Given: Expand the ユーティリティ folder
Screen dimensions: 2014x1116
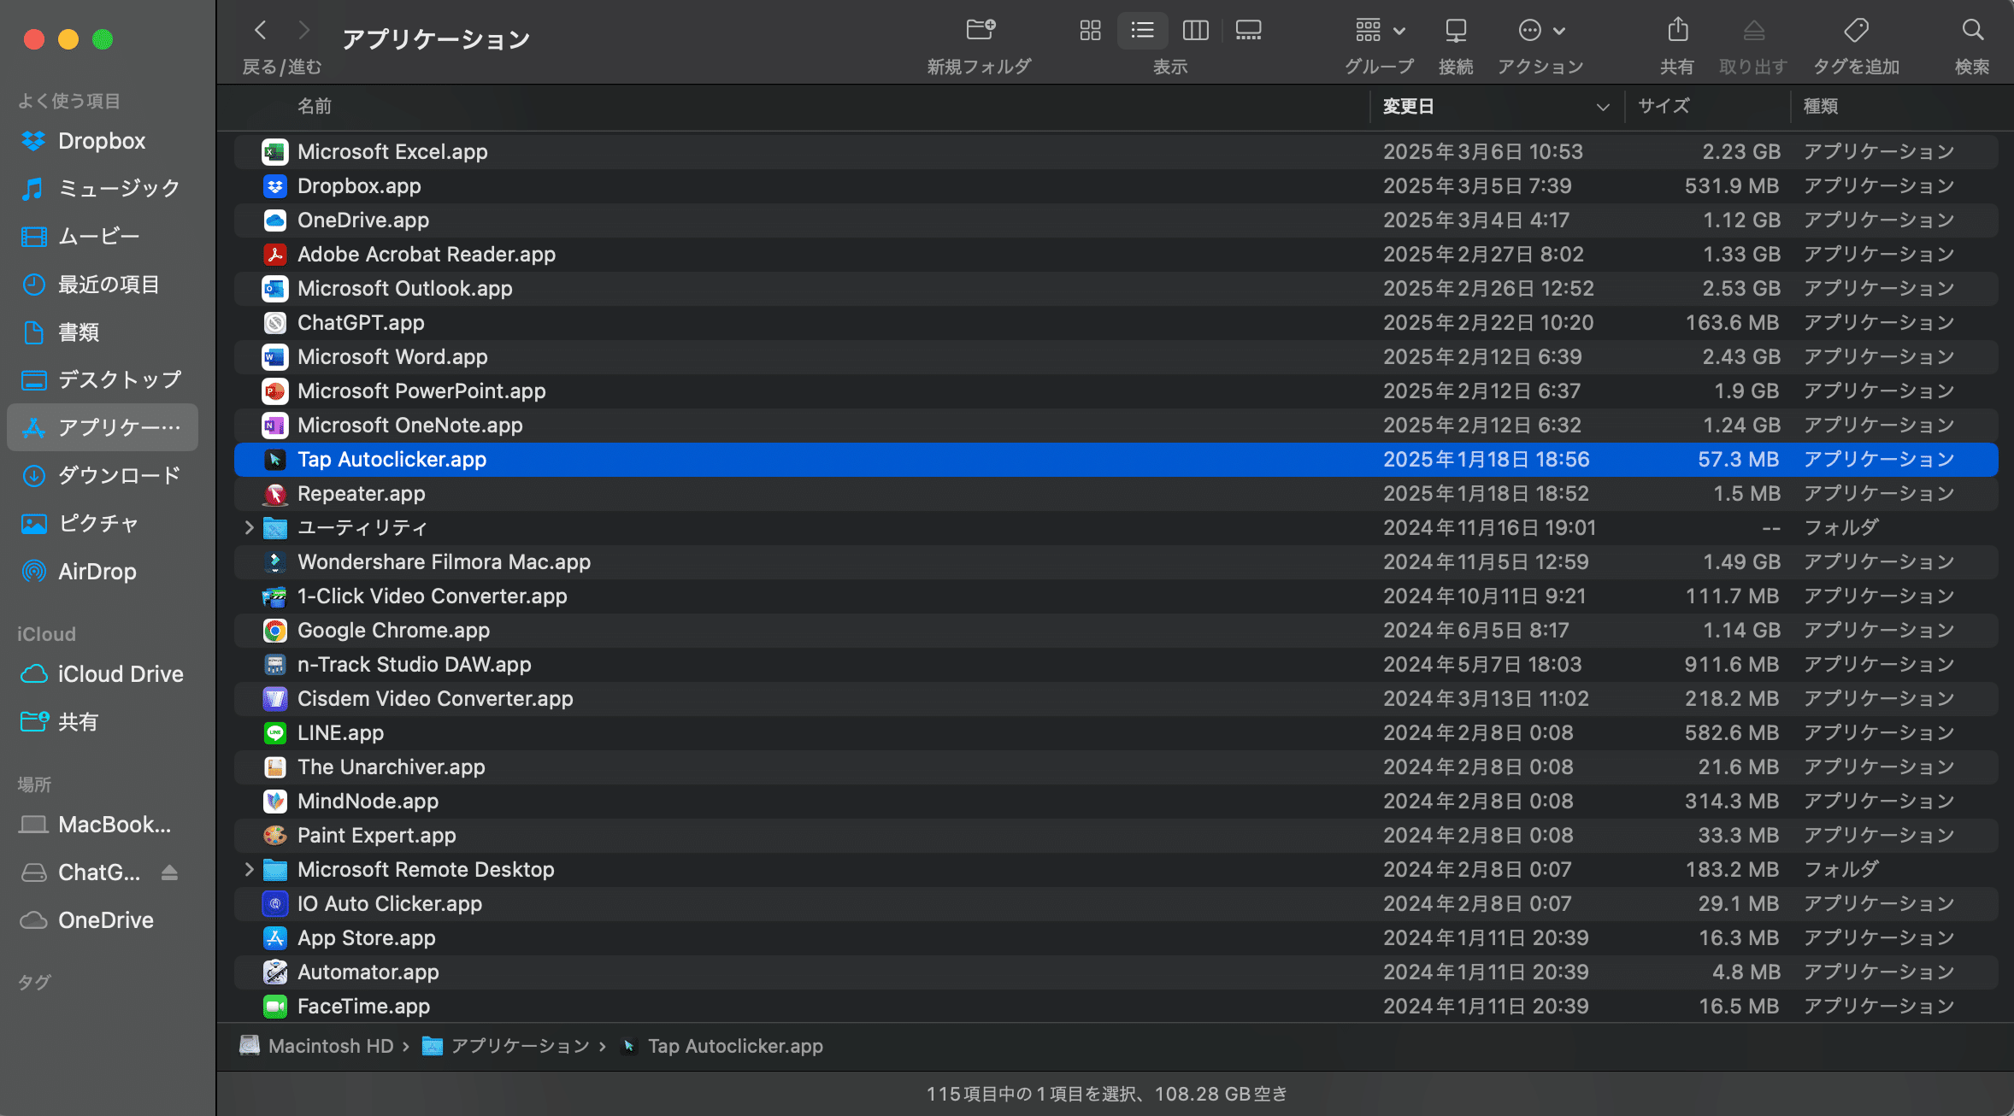Looking at the screenshot, I should point(249,528).
